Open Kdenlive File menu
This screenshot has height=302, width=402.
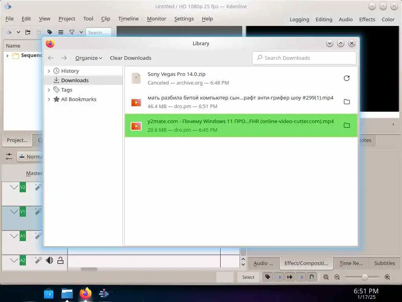pos(9,19)
